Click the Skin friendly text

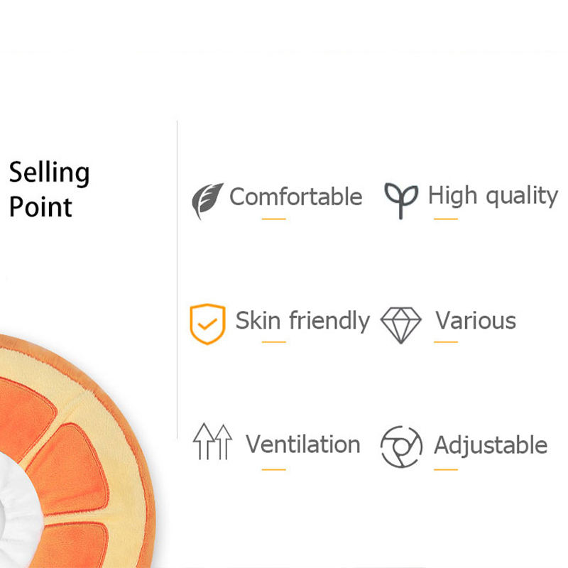(302, 321)
